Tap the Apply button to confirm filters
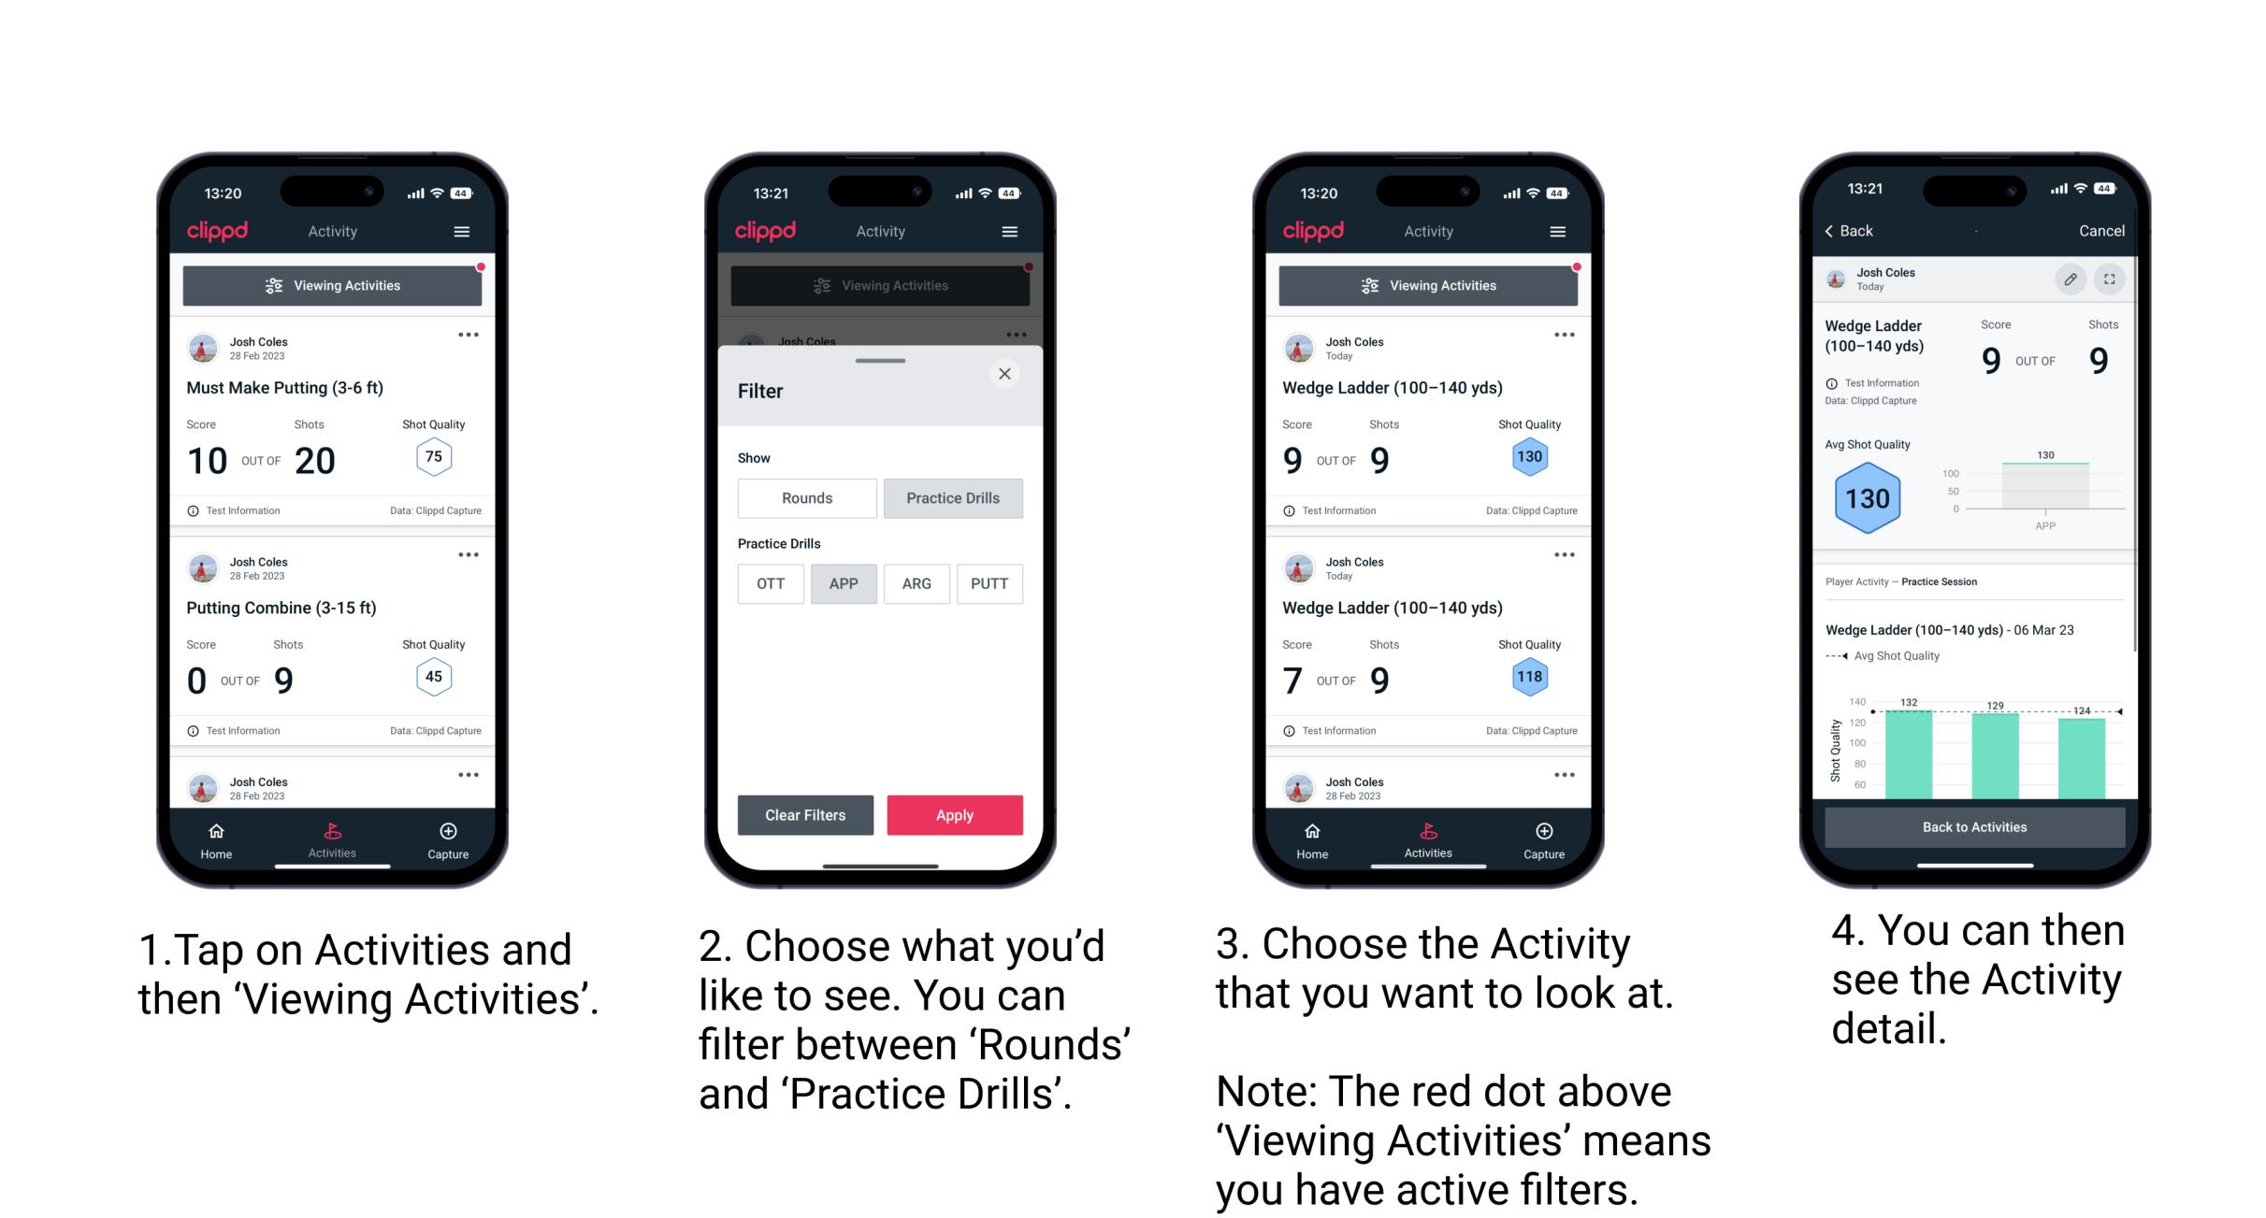2266x1218 pixels. pos(955,814)
